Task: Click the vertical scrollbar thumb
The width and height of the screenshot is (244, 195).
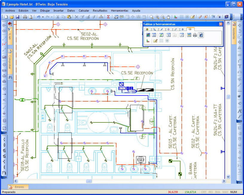Action: [228, 97]
